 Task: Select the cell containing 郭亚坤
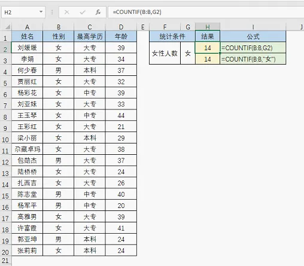click(x=28, y=239)
